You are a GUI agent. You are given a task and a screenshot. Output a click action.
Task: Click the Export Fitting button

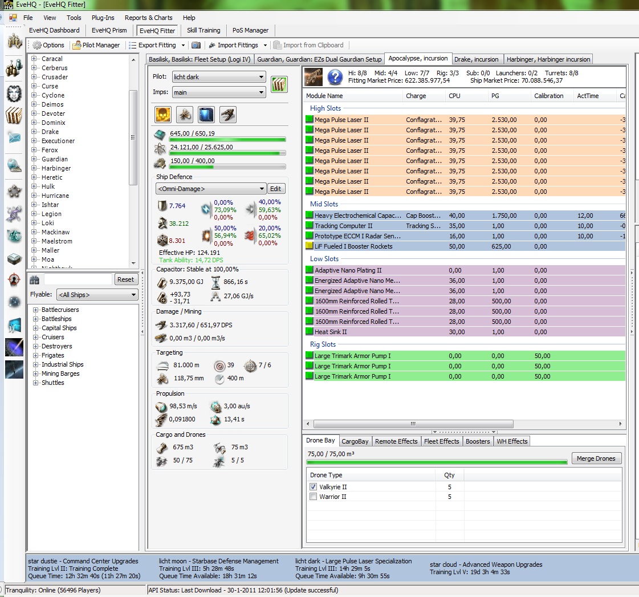(x=153, y=45)
